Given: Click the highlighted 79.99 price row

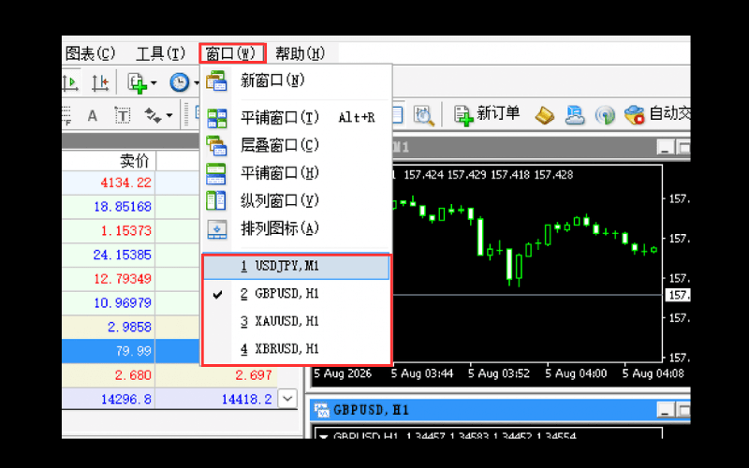Looking at the screenshot, I should coord(130,351).
